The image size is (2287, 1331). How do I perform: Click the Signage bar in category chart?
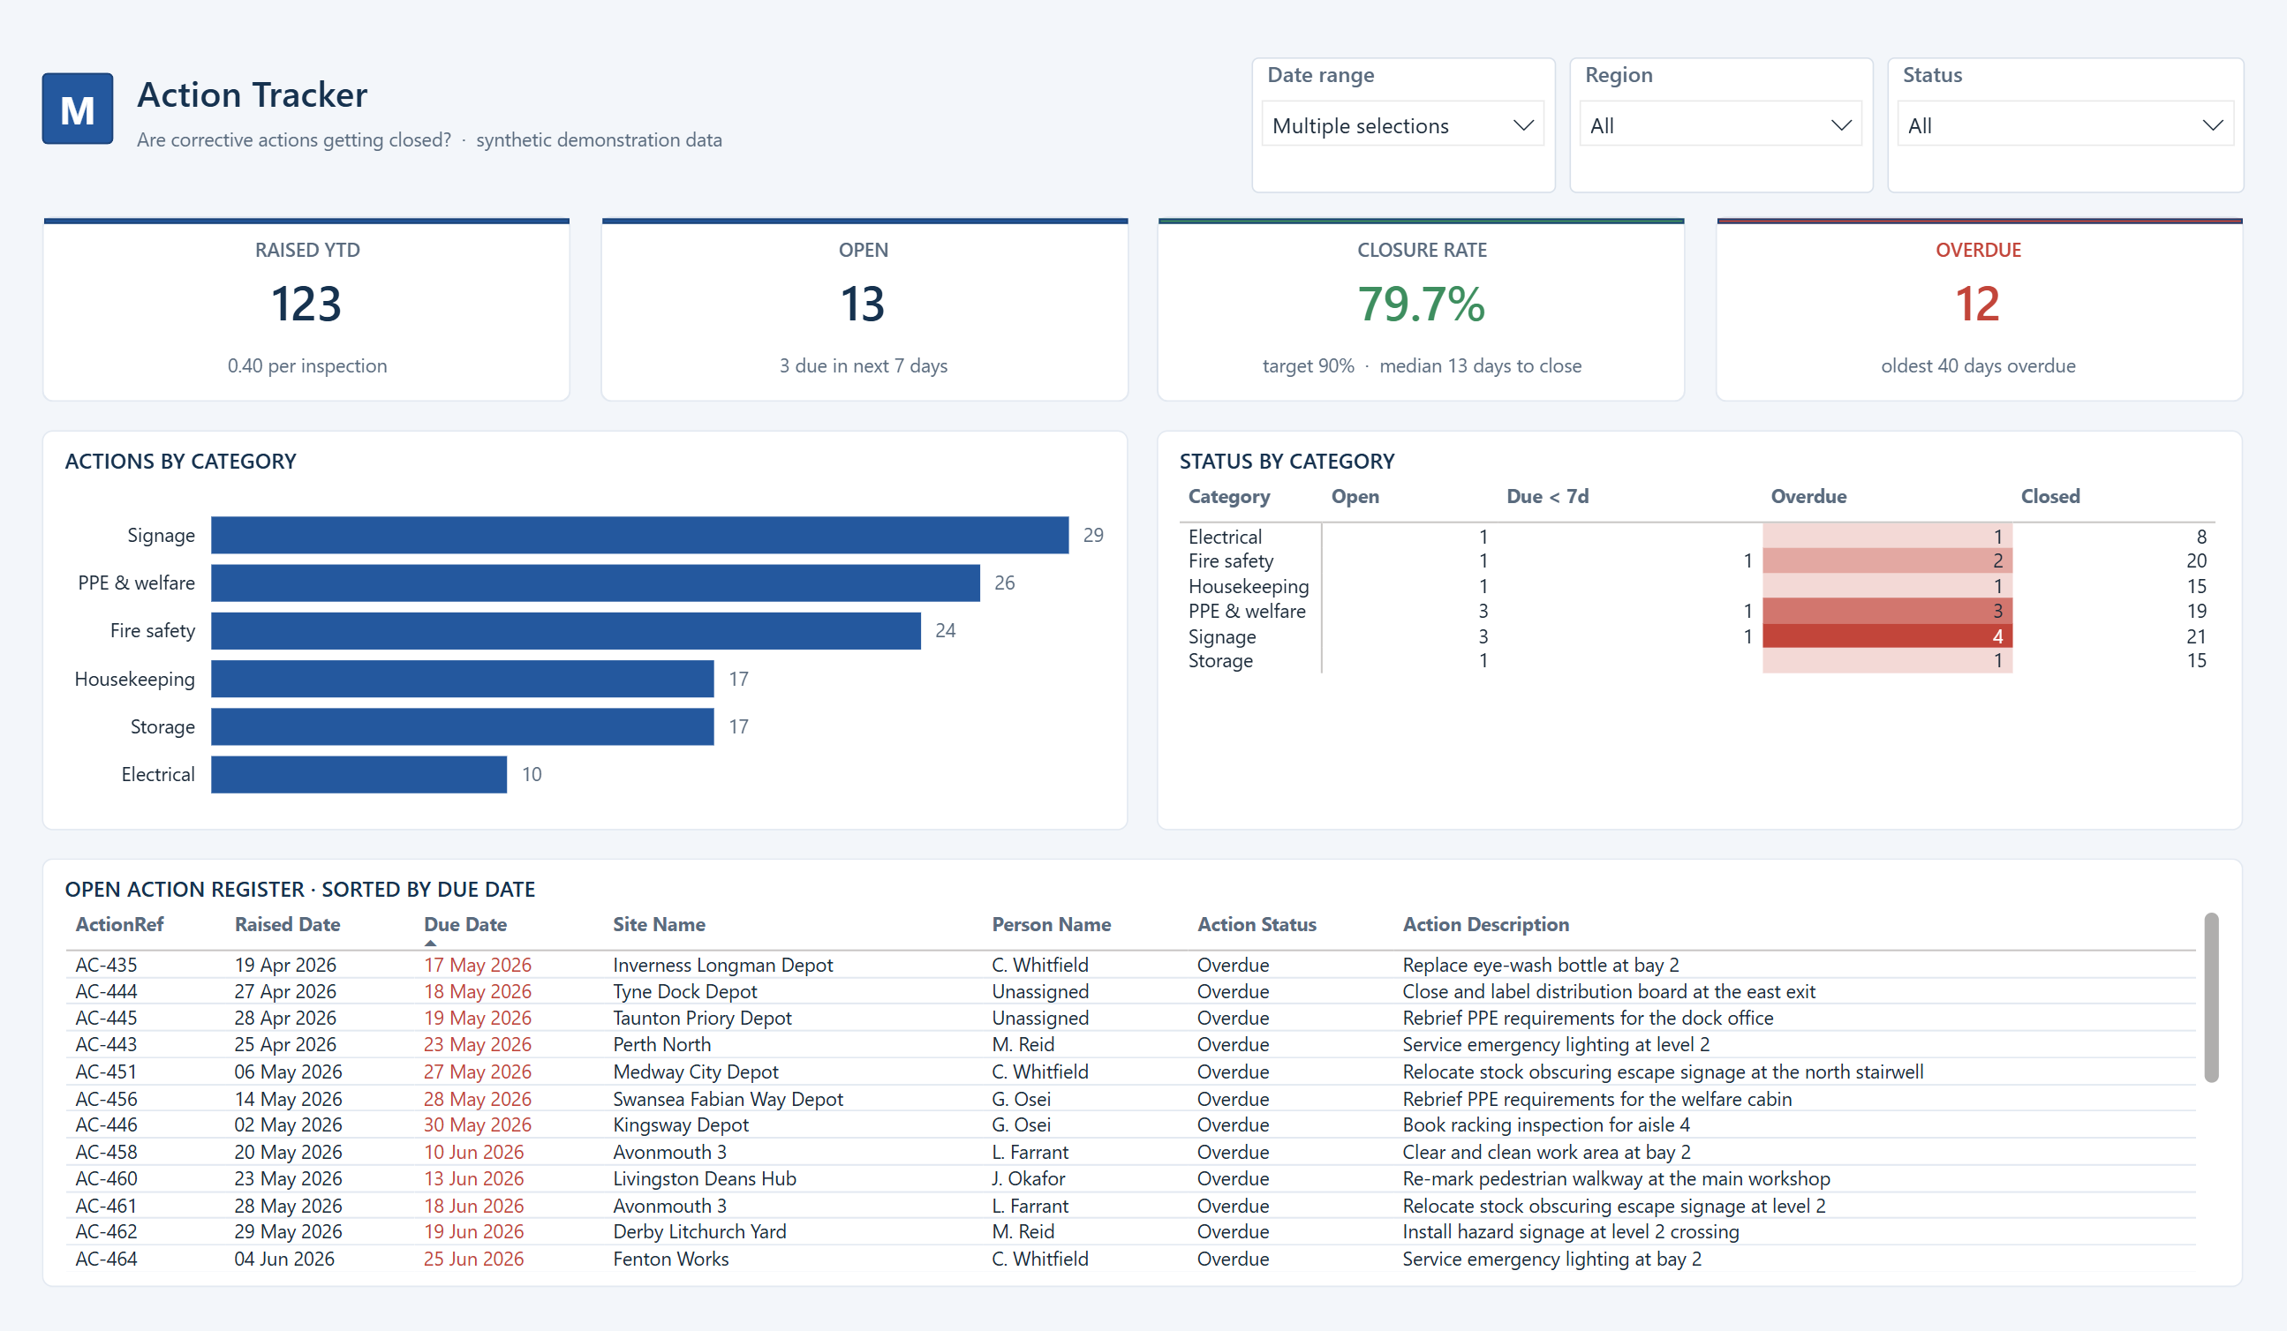tap(640, 535)
